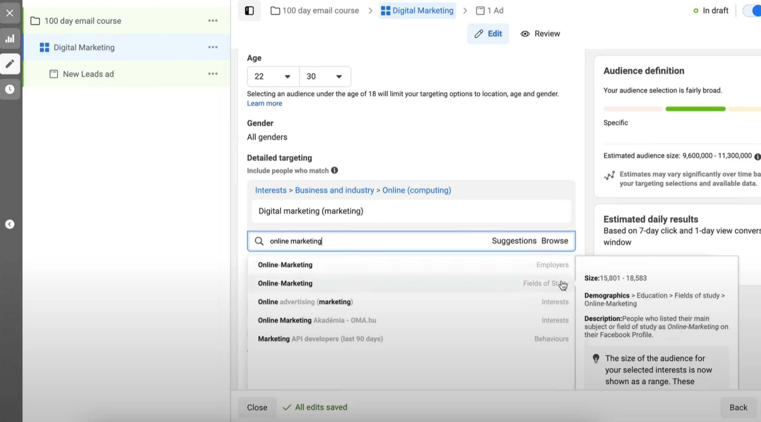Open three-dot menu for New Leads ad
This screenshot has height=422, width=761.
213,74
